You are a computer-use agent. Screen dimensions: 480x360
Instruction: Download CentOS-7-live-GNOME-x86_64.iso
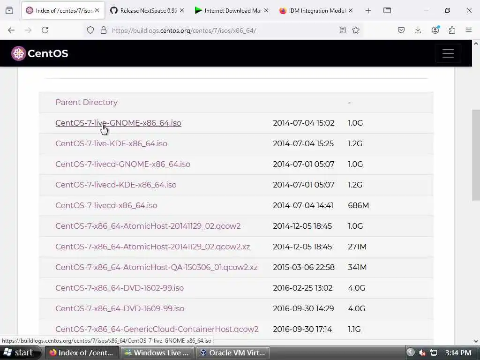[118, 123]
